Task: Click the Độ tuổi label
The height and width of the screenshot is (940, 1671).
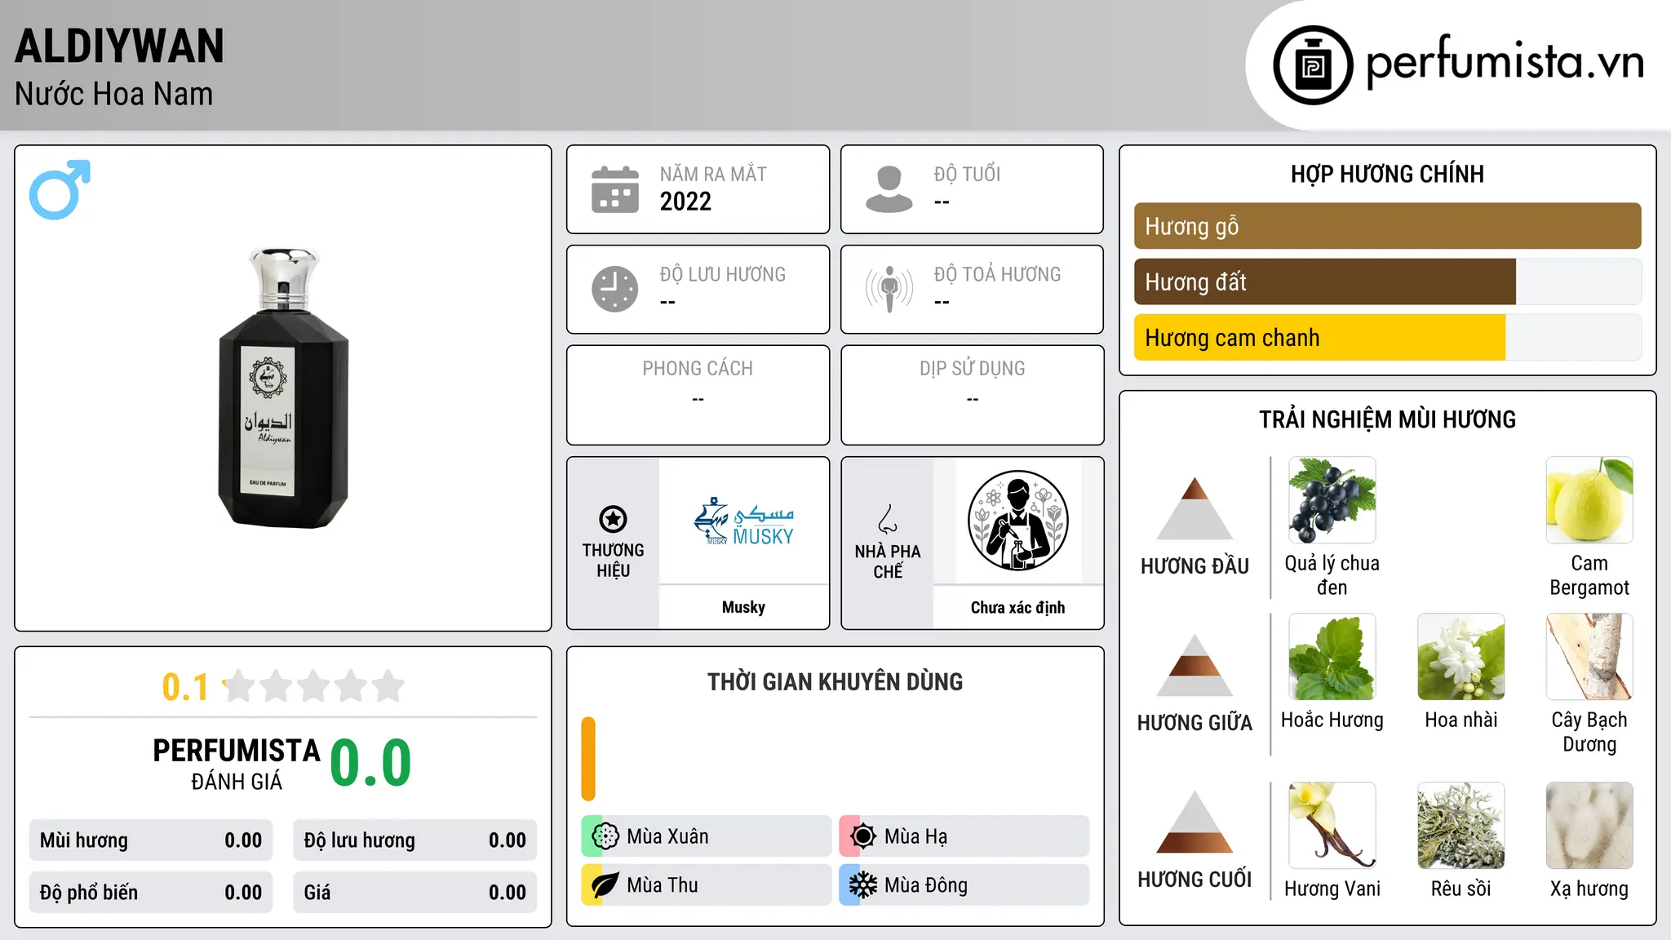Action: click(967, 174)
